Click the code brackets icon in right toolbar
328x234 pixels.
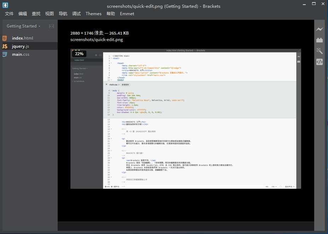pyautogui.click(x=319, y=62)
